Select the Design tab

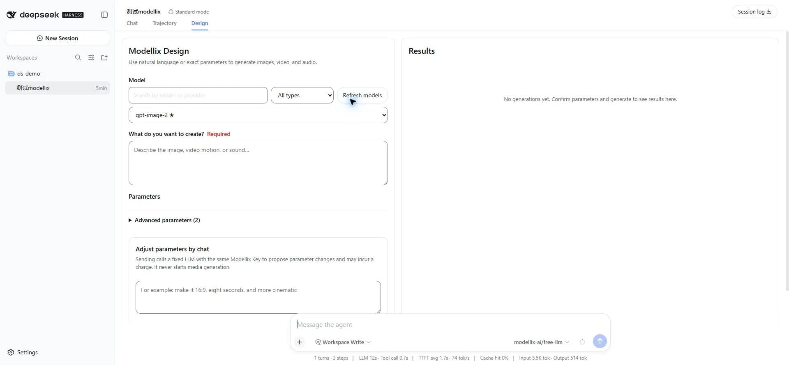200,23
